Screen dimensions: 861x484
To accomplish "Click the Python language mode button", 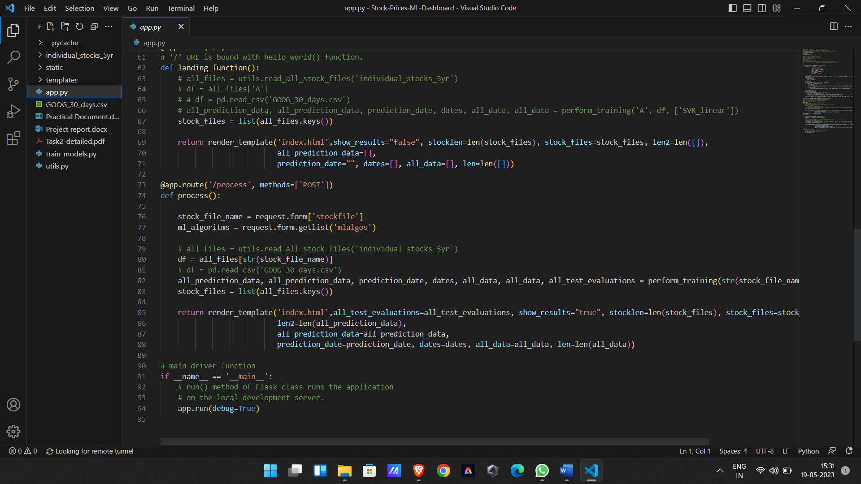I will click(808, 451).
